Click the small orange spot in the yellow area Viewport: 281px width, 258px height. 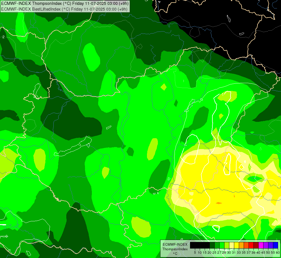tap(219, 203)
